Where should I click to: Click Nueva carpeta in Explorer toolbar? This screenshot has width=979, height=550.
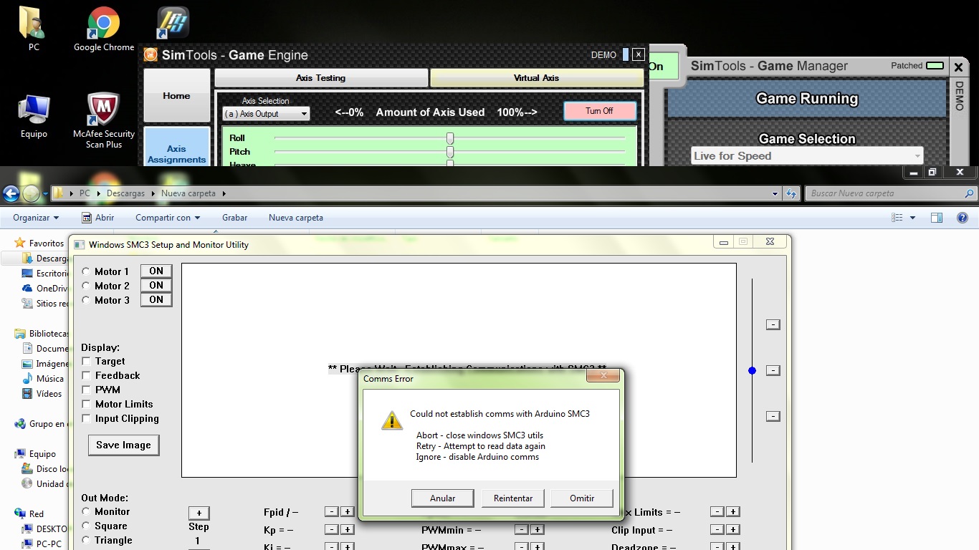296,218
